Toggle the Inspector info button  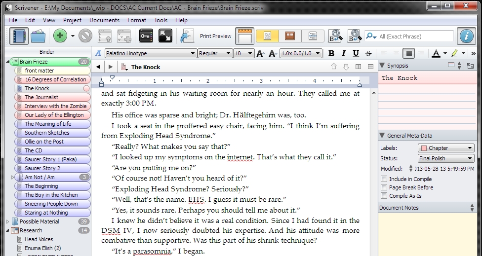466,36
